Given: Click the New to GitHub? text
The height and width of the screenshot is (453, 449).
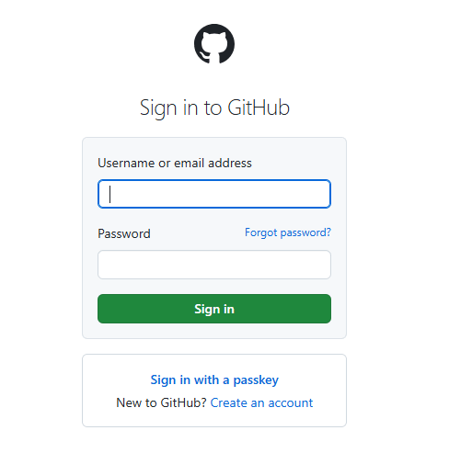Looking at the screenshot, I should point(161,402).
